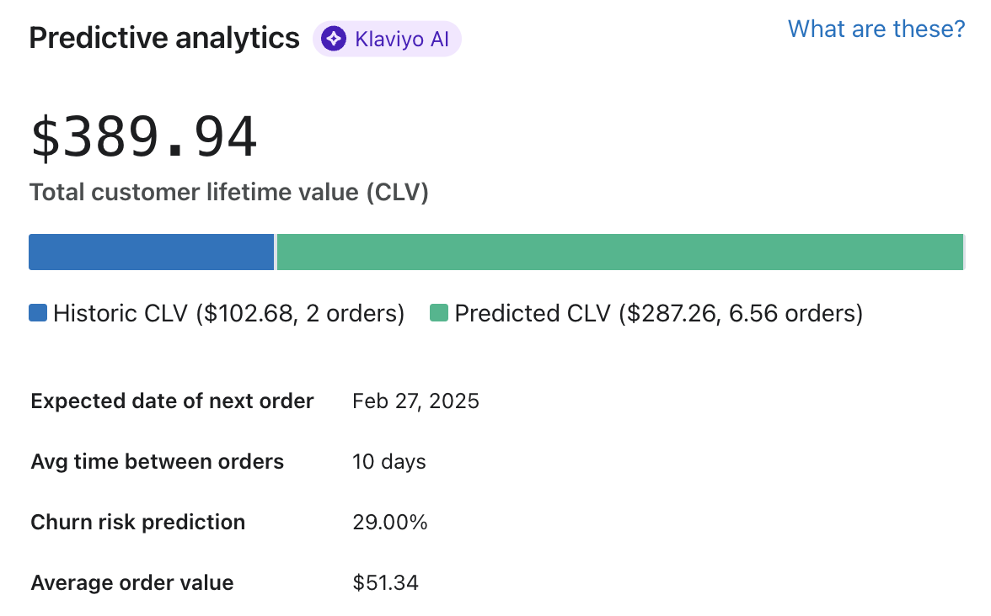Select the blue Historic CLV legend square
The width and height of the screenshot is (991, 616).
[x=37, y=312]
